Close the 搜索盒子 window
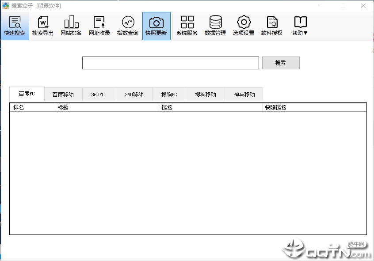The image size is (374, 261). (x=363, y=6)
